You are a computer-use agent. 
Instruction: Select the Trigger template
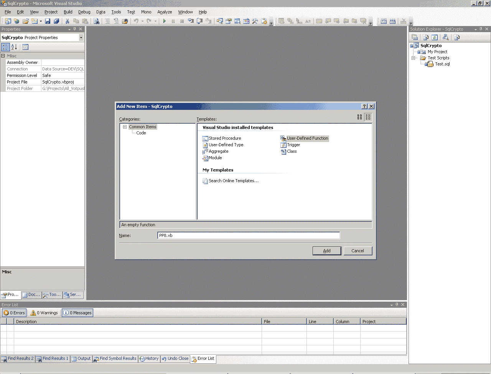290,145
